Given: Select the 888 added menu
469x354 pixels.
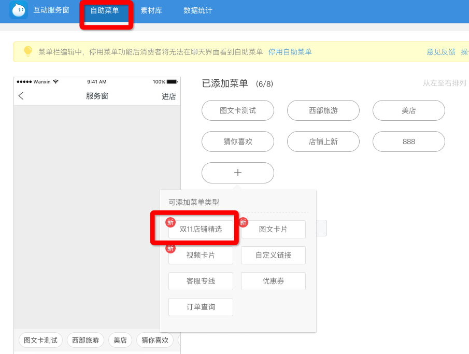Looking at the screenshot, I should [x=408, y=141].
